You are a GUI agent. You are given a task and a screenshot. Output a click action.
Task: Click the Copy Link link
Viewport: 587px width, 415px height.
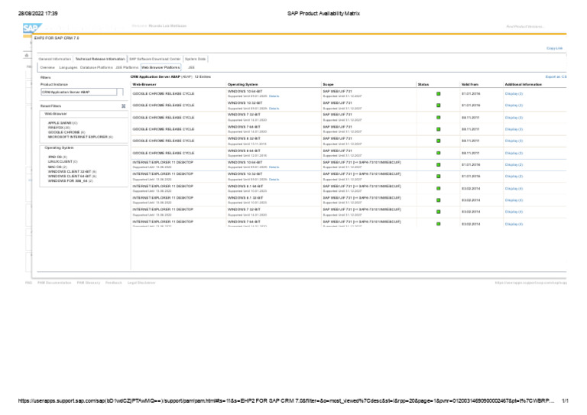click(554, 48)
